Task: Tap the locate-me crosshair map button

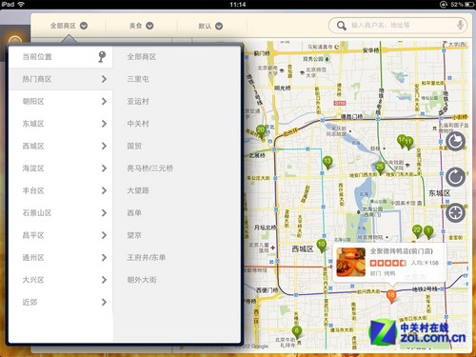Action: (455, 212)
